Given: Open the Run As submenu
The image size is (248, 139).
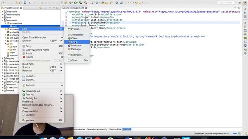Looking at the screenshot, I should [x=41, y=95].
